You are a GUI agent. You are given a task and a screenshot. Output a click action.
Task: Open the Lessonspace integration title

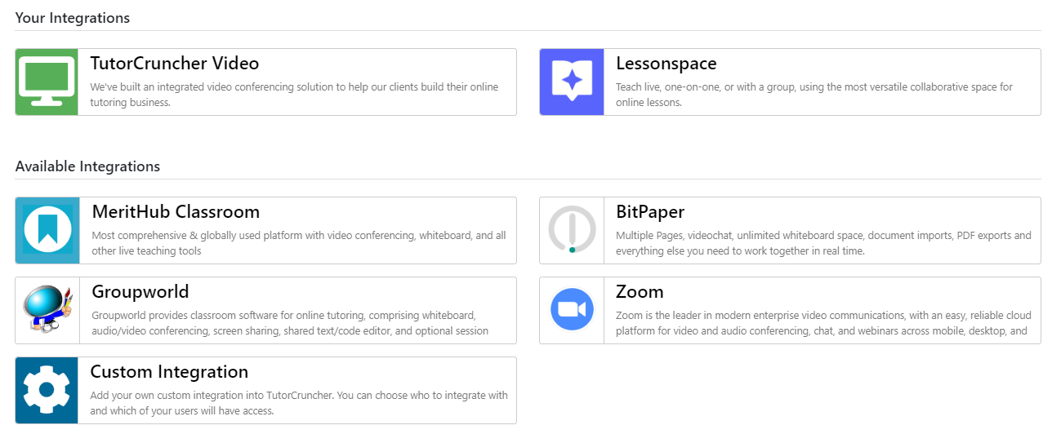(x=666, y=64)
